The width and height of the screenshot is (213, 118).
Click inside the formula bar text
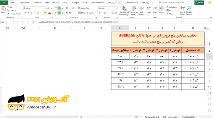tap(78, 22)
